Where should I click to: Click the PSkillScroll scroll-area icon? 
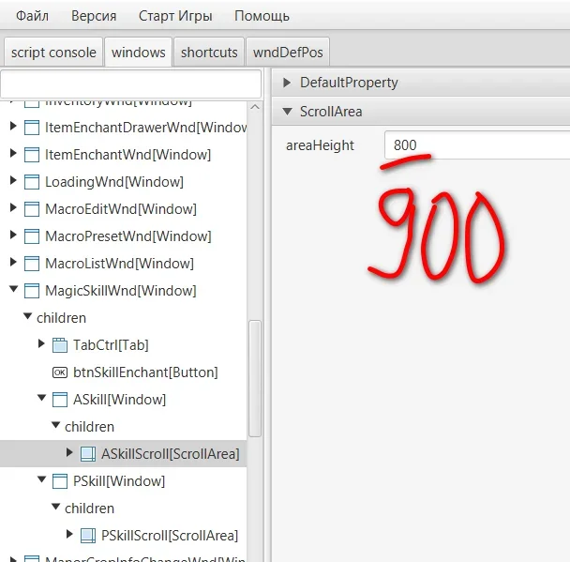pos(87,536)
